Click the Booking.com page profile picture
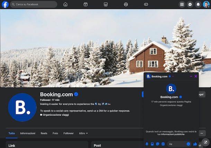The width and height of the screenshot is (211, 148). click(22, 107)
